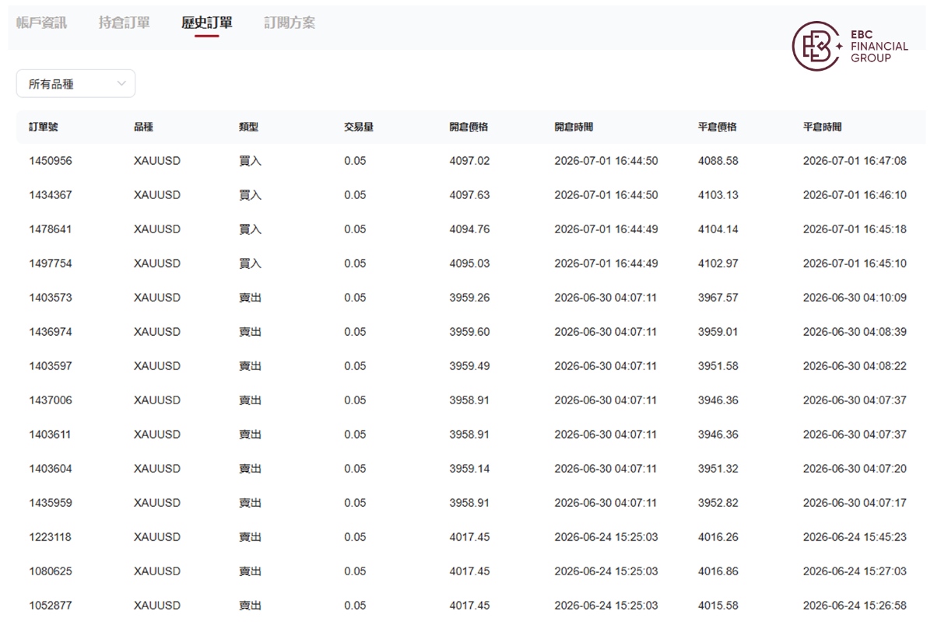
Task: Click close price 3951.58
Action: 718,366
